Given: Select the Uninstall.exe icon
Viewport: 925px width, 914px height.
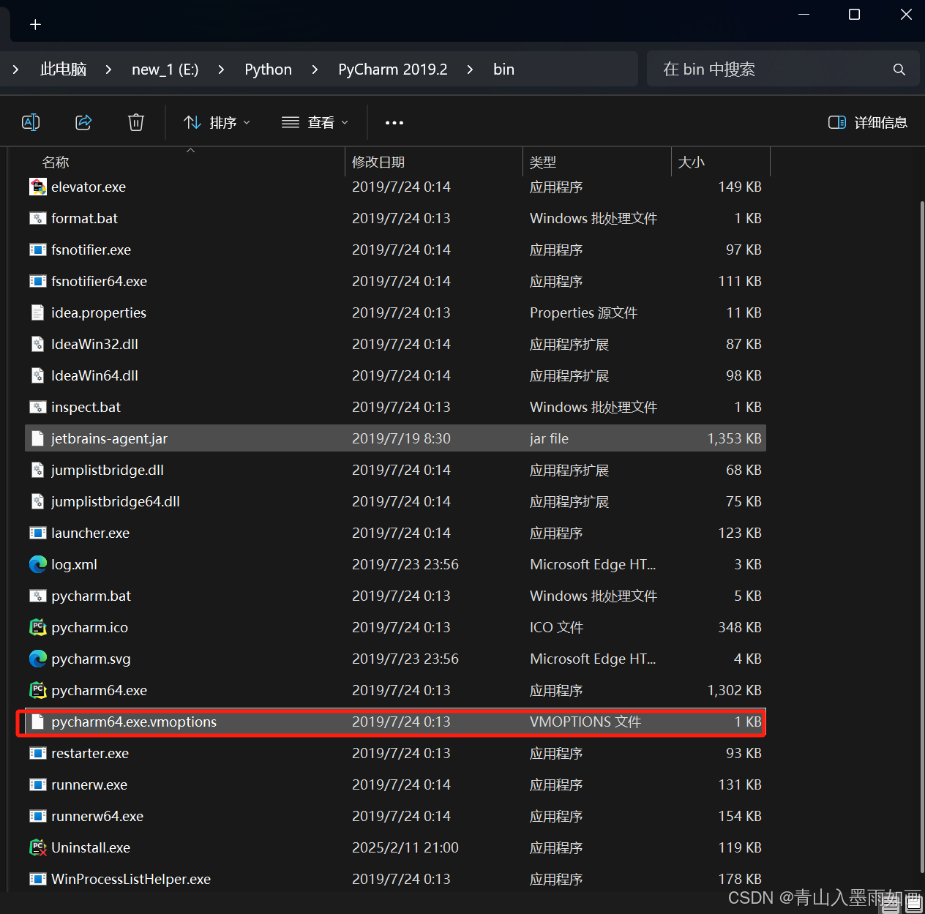Looking at the screenshot, I should (x=38, y=847).
